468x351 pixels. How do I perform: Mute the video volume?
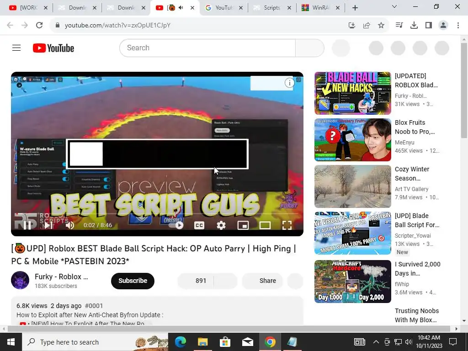pos(70,225)
